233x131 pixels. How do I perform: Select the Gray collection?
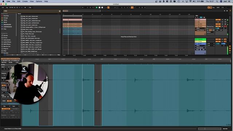pos(5,29)
